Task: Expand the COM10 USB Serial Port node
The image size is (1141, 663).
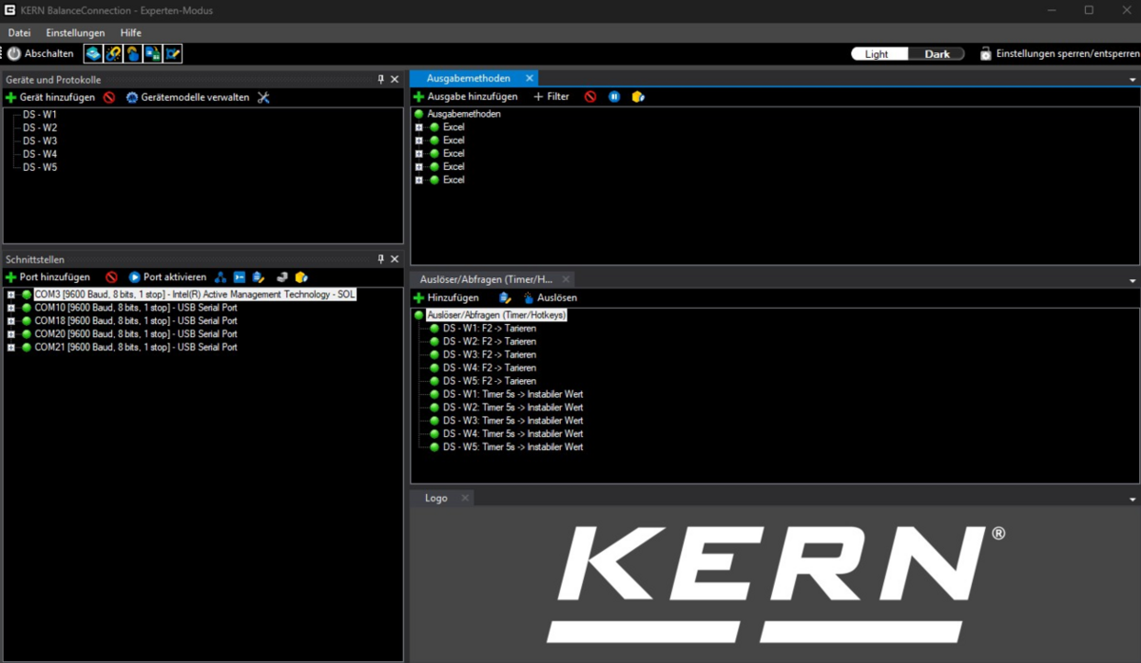Action: tap(11, 308)
